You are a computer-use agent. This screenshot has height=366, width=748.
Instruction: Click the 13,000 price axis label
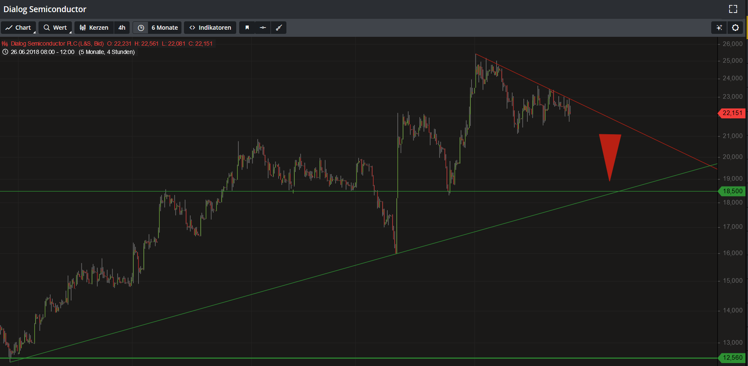pos(733,343)
